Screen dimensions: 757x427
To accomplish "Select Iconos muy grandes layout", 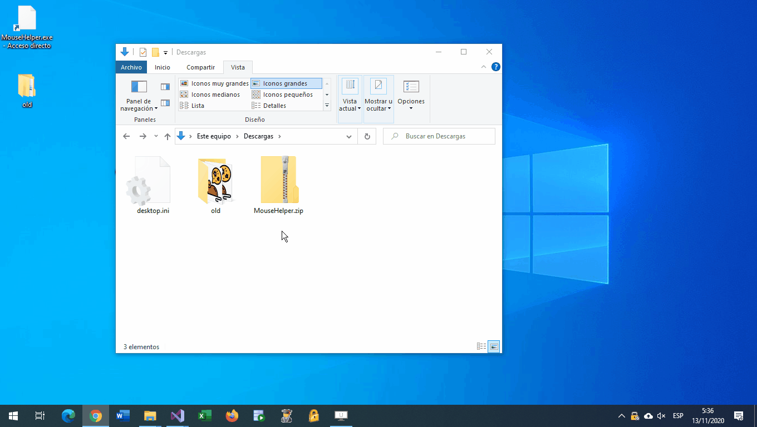I will (x=214, y=83).
